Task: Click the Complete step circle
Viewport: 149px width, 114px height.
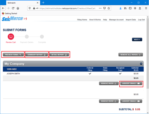Action: pyautogui.click(x=42, y=37)
